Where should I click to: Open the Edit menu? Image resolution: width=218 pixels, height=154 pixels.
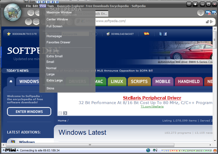(35, 6)
